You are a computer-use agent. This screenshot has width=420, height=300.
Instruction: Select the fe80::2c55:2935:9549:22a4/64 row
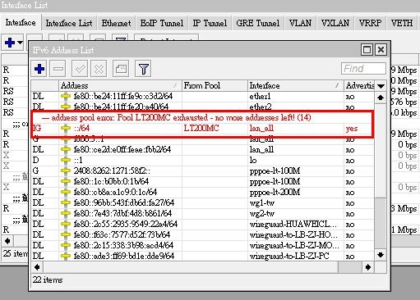click(202, 224)
